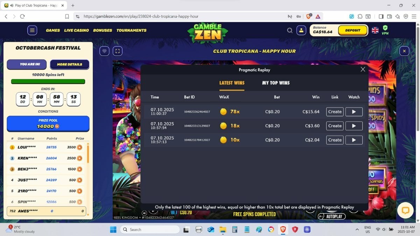Add game to favorites with heart icon
The width and height of the screenshot is (420, 236).
coord(104,51)
